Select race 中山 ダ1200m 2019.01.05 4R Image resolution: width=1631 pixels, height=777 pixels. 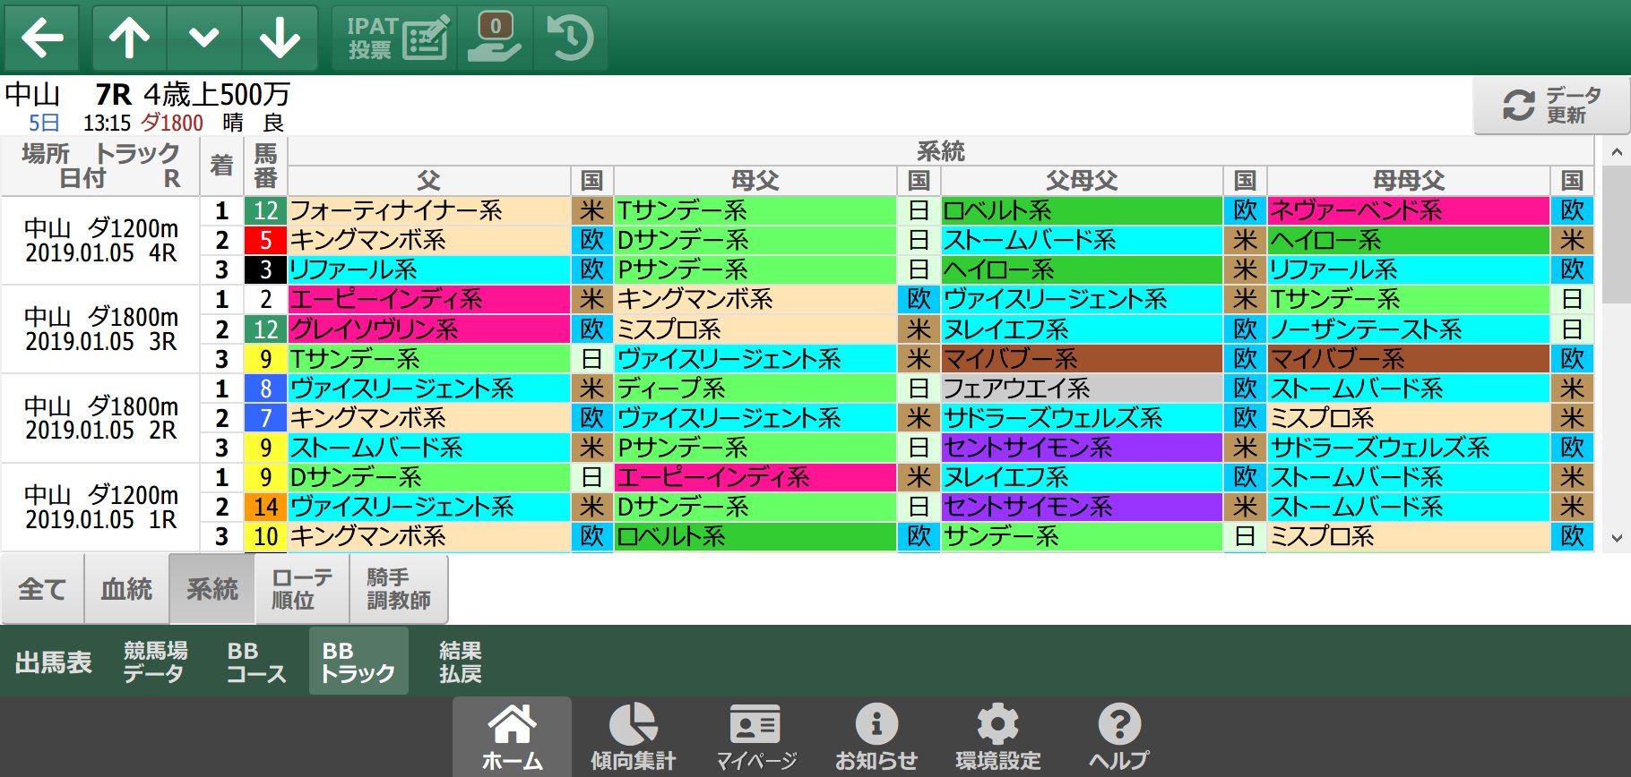(100, 240)
